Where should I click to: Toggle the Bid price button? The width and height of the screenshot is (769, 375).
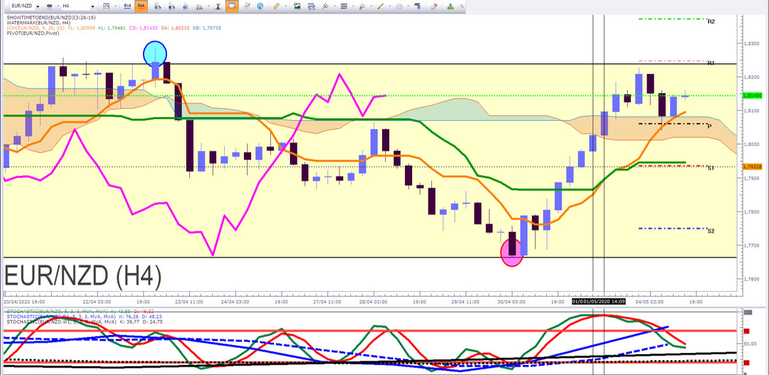point(127,6)
